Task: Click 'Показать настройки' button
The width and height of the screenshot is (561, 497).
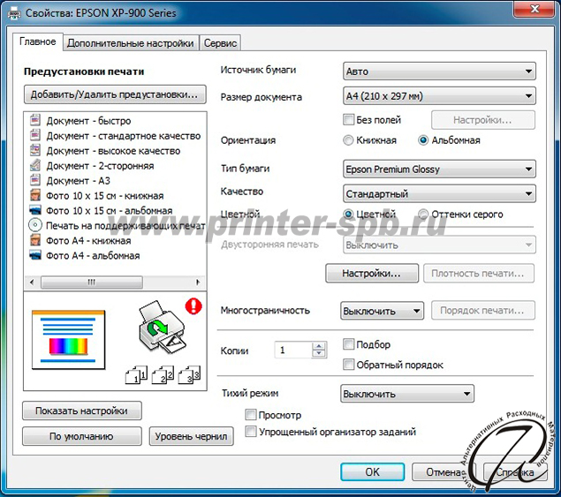Action: [x=81, y=410]
